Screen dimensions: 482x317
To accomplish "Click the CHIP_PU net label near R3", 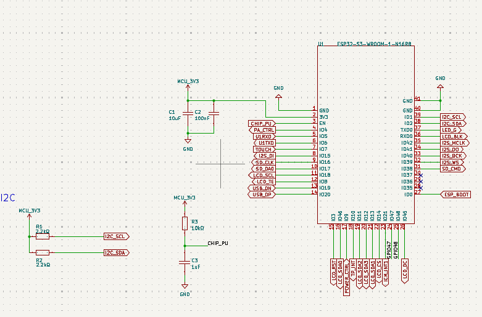I will (x=218, y=243).
